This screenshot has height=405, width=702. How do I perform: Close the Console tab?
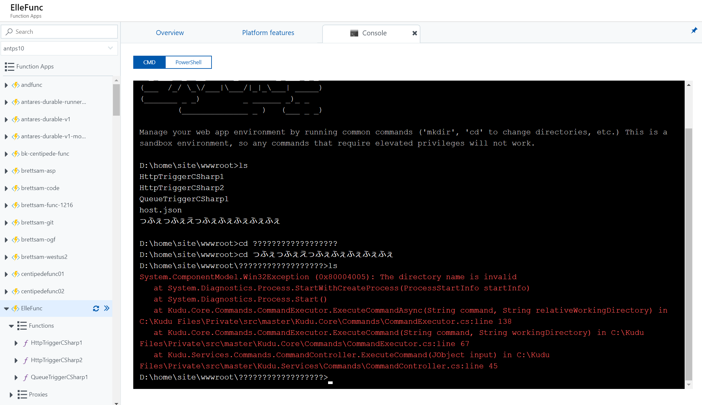tap(414, 33)
